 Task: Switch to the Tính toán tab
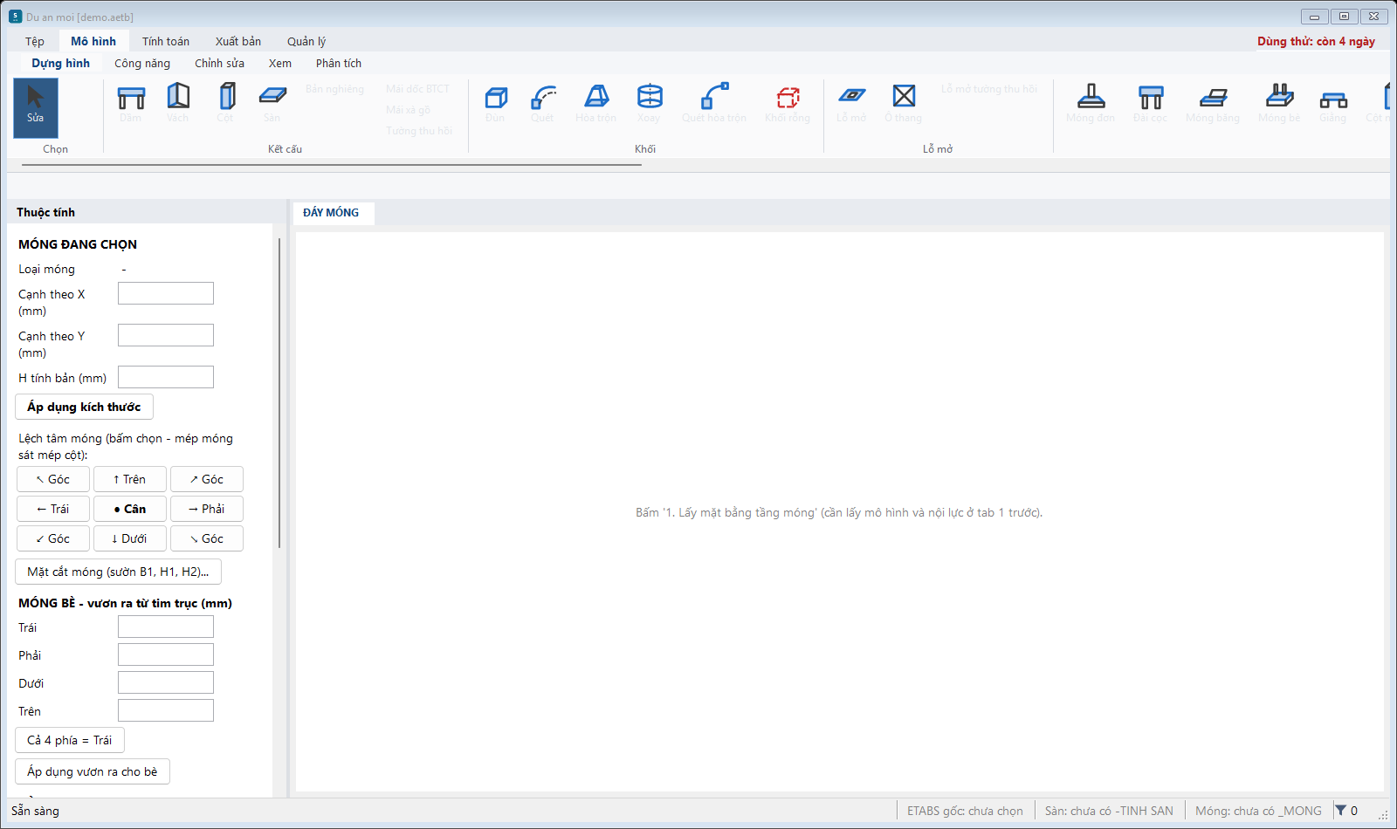coord(166,41)
